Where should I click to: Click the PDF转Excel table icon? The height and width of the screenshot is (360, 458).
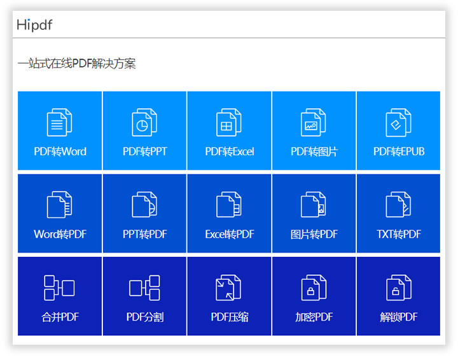tap(229, 122)
